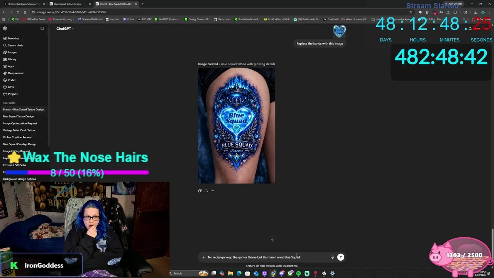Viewport: 494px width, 278px height.
Task: Open chat Background design options
Action: pos(19,179)
